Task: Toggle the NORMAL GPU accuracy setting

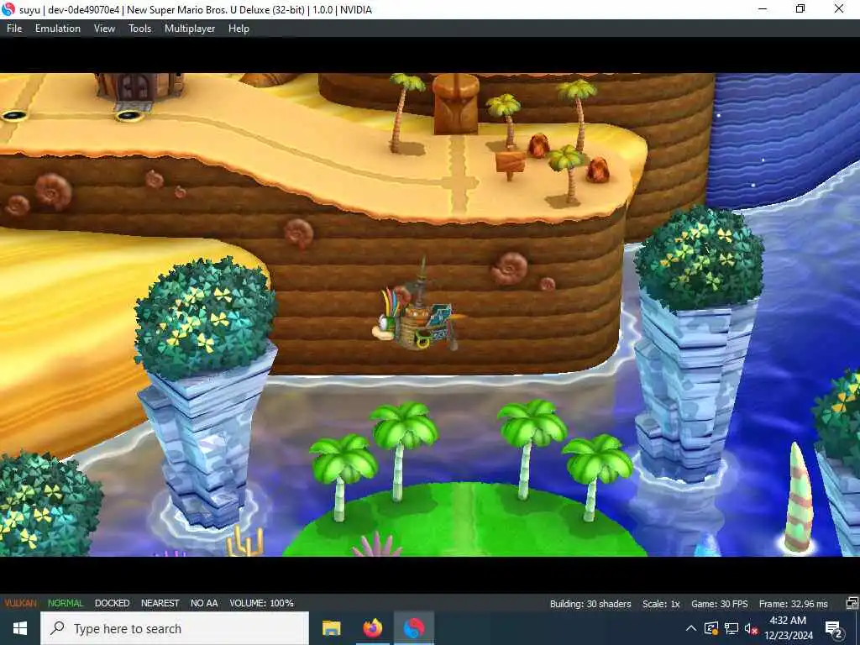Action: 66,603
